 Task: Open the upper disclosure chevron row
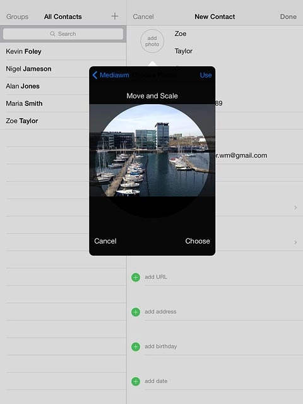(x=259, y=208)
